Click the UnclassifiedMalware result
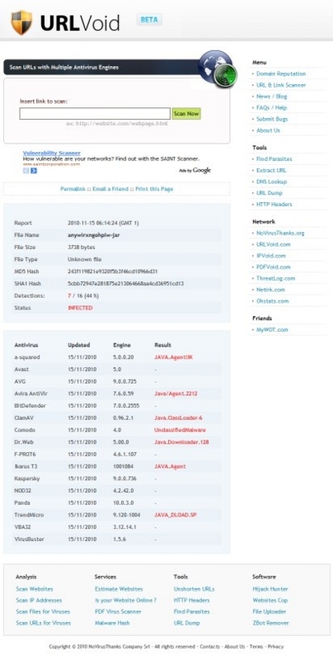The width and height of the screenshot is (333, 660). (180, 430)
